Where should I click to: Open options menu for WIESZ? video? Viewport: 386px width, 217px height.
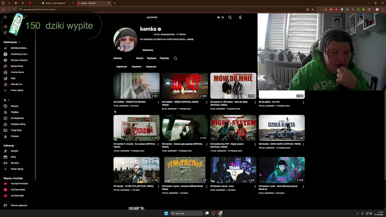click(x=207, y=102)
